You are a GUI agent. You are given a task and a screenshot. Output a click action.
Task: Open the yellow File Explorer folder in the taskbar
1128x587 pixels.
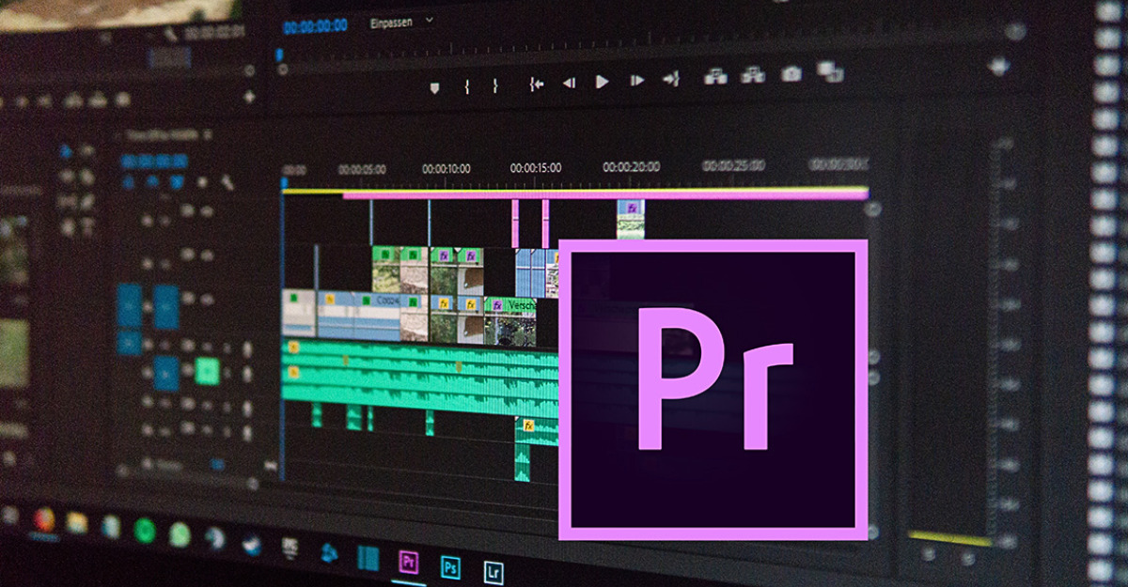pos(76,522)
